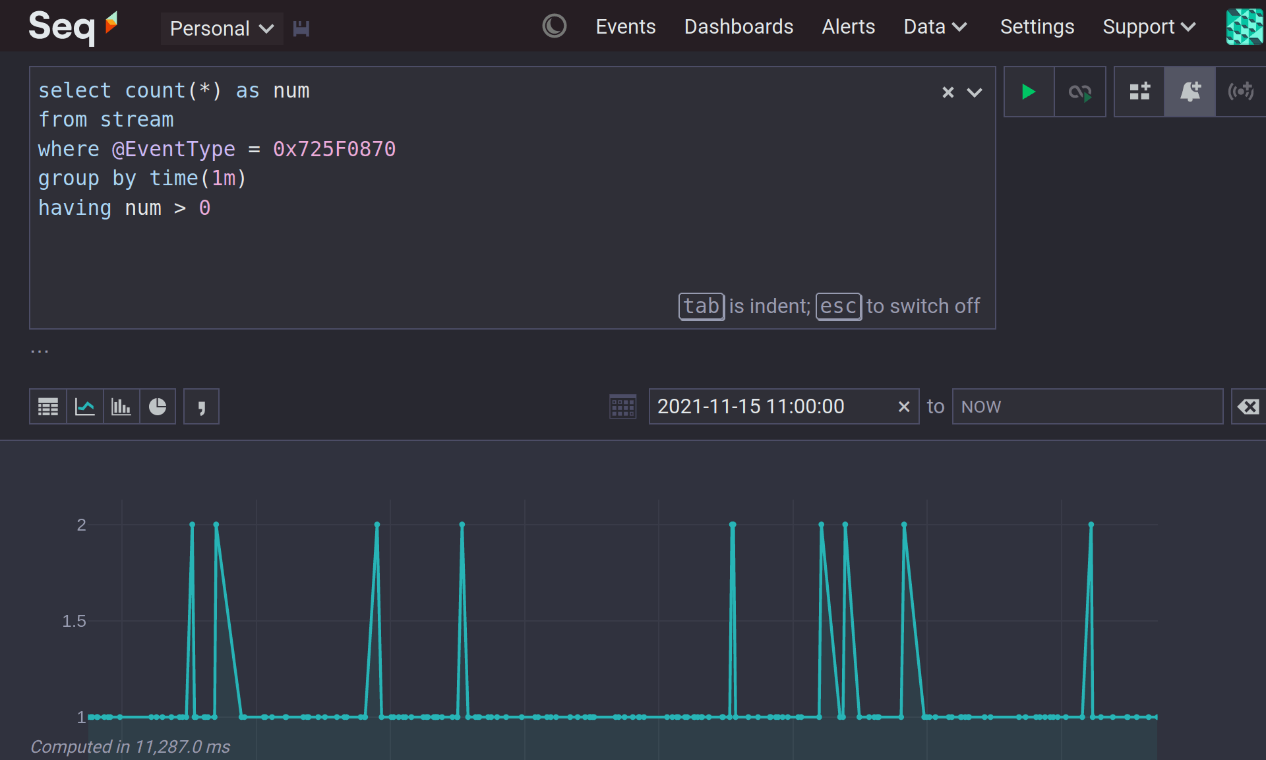
Task: Run the query in loop refresh mode
Action: click(x=1080, y=92)
